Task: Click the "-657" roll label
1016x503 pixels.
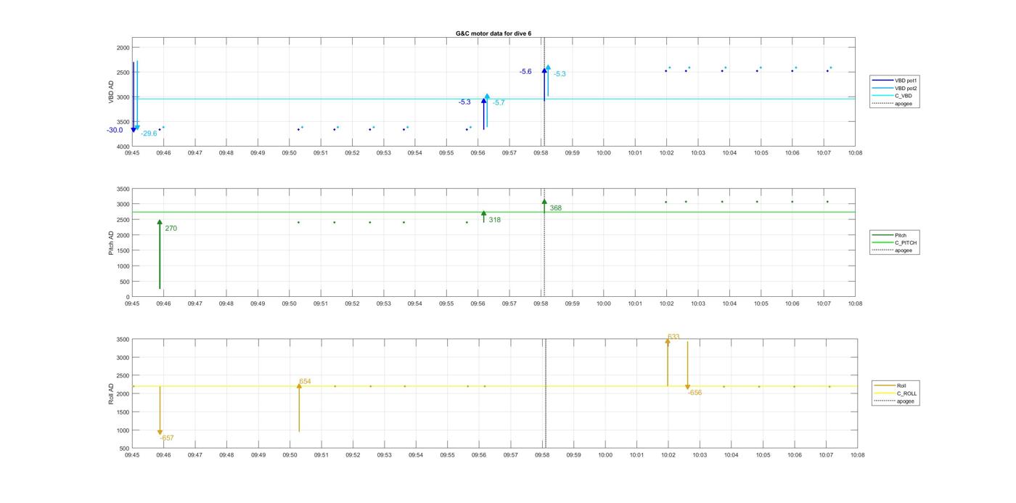Action: click(167, 438)
